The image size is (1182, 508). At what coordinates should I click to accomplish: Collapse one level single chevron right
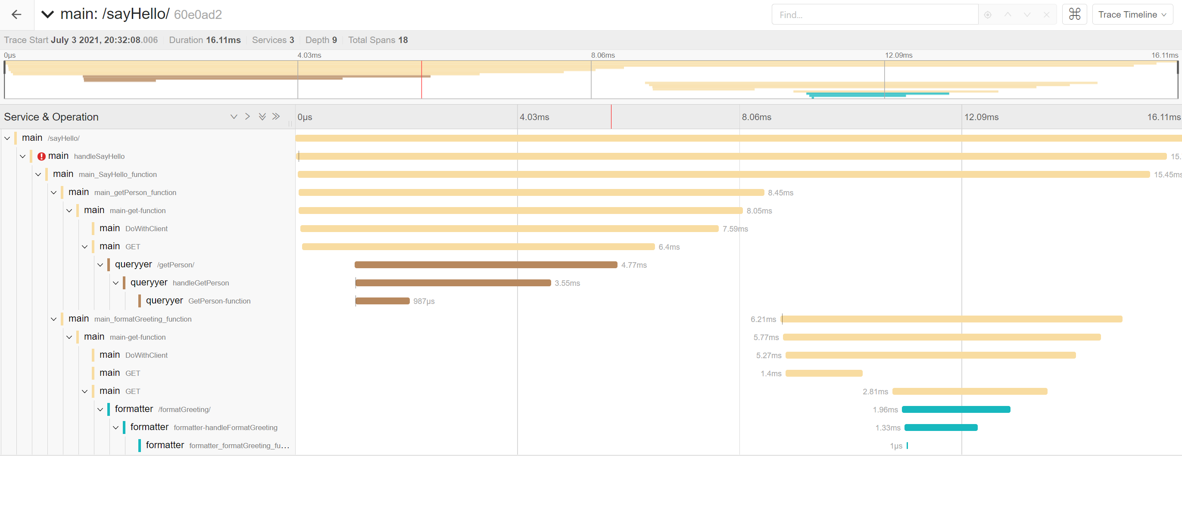(x=247, y=117)
